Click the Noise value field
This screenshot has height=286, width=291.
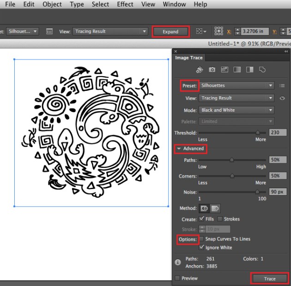pos(278,191)
